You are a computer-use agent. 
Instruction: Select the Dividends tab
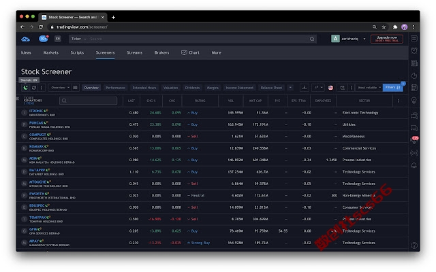tap(192, 88)
